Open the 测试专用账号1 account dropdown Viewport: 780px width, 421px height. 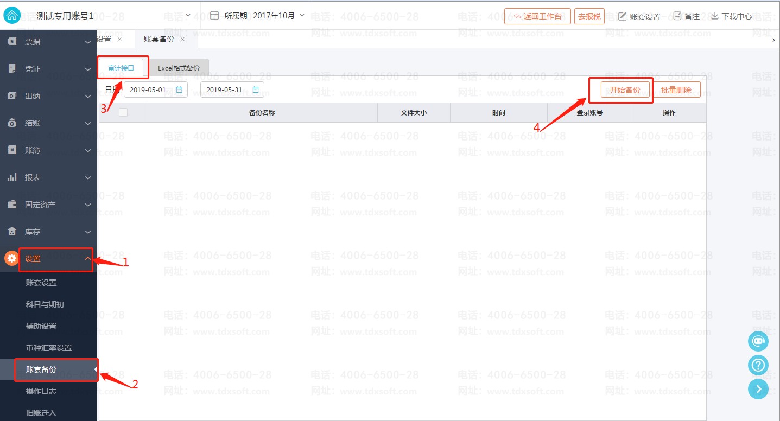[x=188, y=16]
